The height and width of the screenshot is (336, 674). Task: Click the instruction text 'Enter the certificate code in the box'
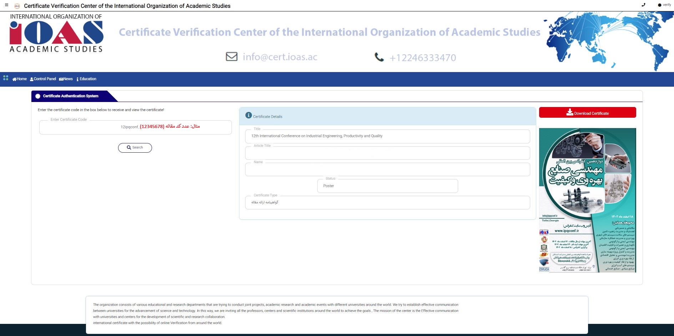tap(101, 110)
